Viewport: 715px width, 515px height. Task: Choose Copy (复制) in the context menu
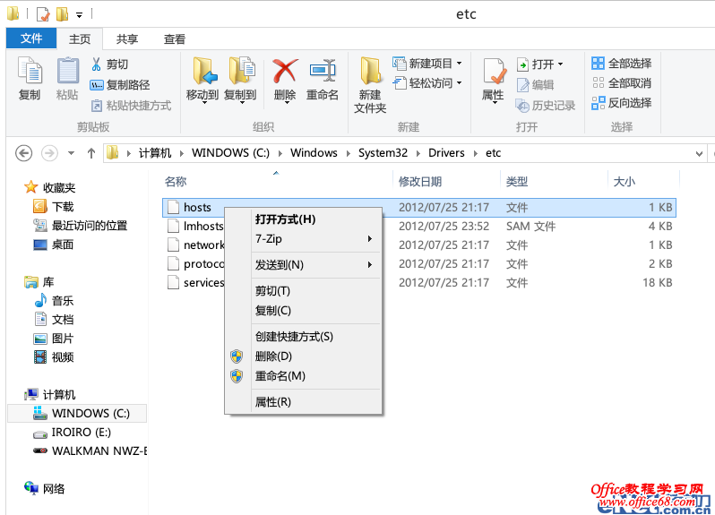(x=303, y=311)
